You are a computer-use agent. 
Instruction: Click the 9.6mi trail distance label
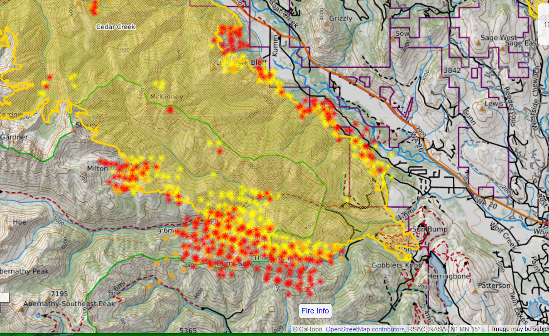(x=165, y=230)
